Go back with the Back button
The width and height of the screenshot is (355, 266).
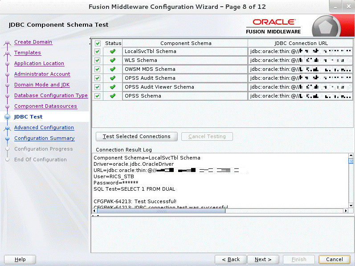click(x=230, y=259)
